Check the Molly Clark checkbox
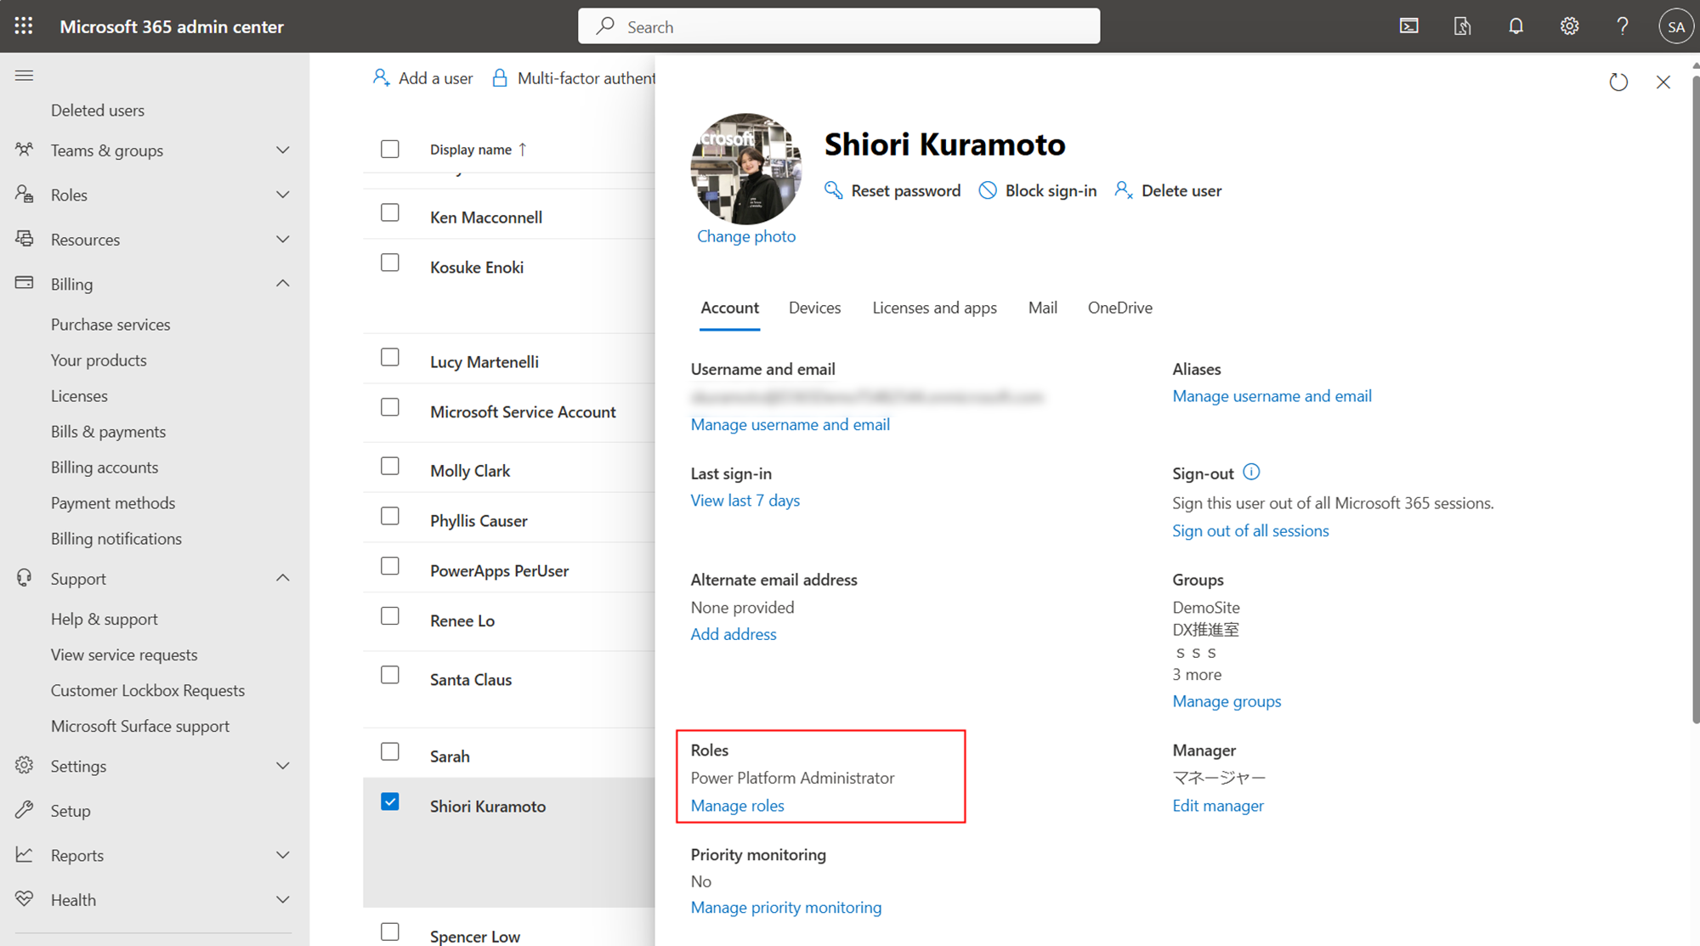The width and height of the screenshot is (1700, 946). 390,467
